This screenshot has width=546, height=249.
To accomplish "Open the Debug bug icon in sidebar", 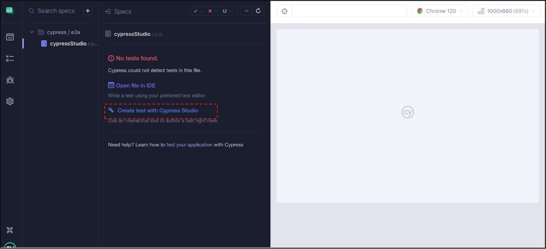I will click(x=10, y=80).
